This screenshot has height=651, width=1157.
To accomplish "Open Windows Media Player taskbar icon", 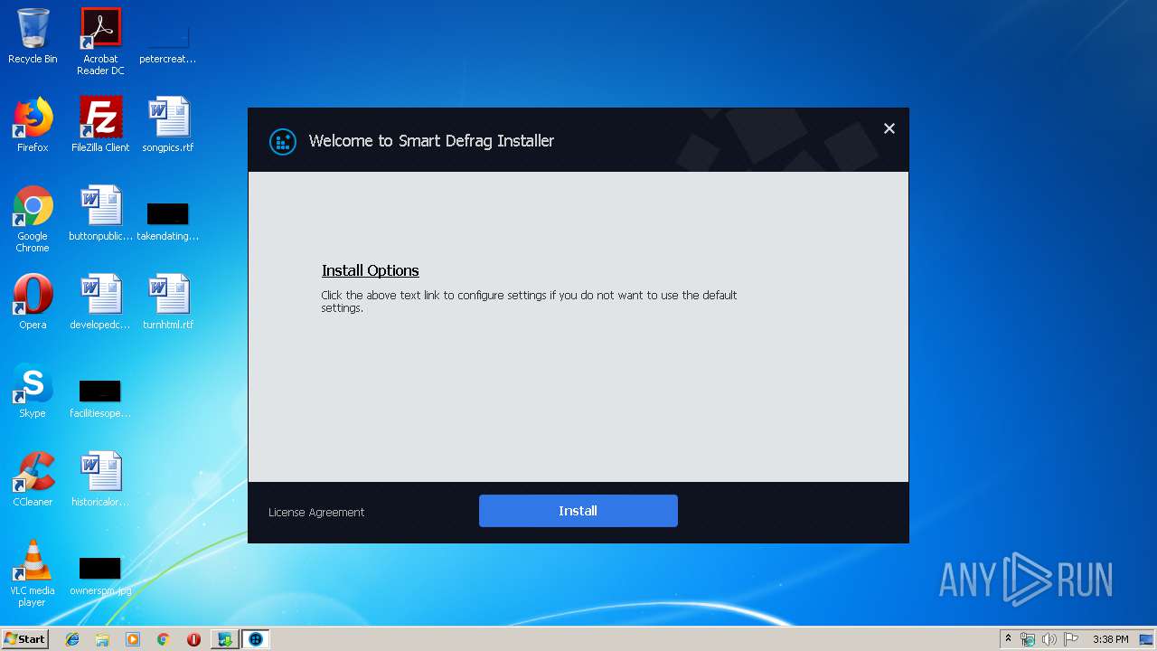I will pyautogui.click(x=133, y=639).
